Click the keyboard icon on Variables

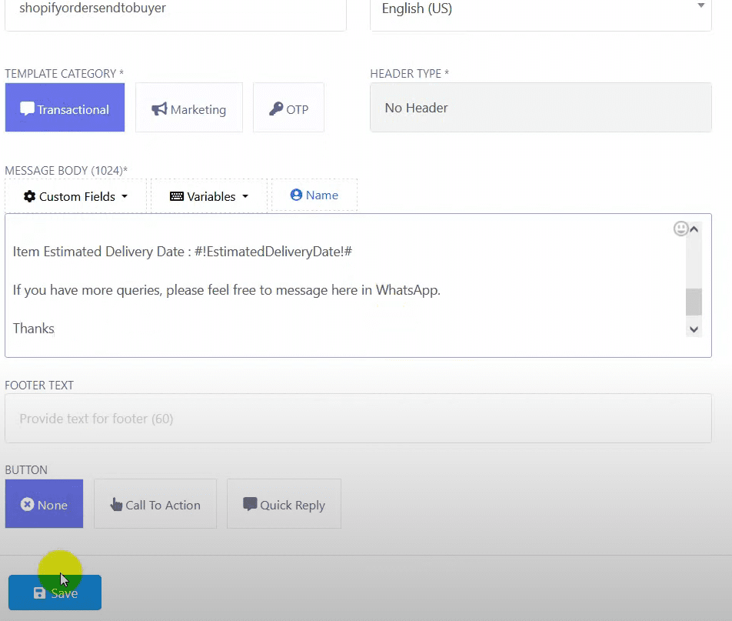pos(177,196)
